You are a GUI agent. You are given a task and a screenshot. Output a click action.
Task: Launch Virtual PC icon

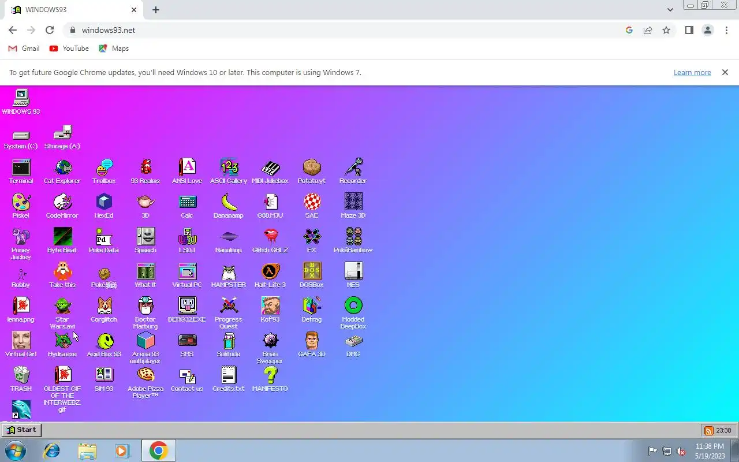point(187,275)
